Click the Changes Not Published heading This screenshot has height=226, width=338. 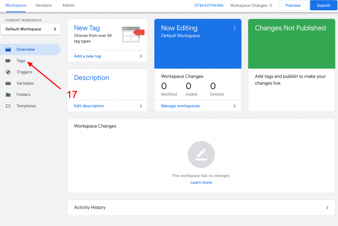click(x=290, y=28)
